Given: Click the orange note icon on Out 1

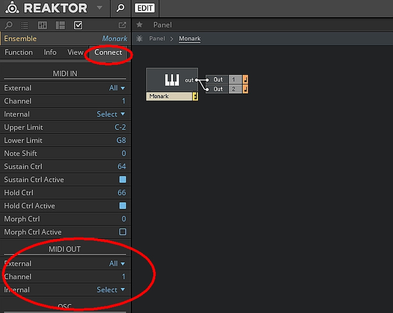Looking at the screenshot, I should 245,80.
